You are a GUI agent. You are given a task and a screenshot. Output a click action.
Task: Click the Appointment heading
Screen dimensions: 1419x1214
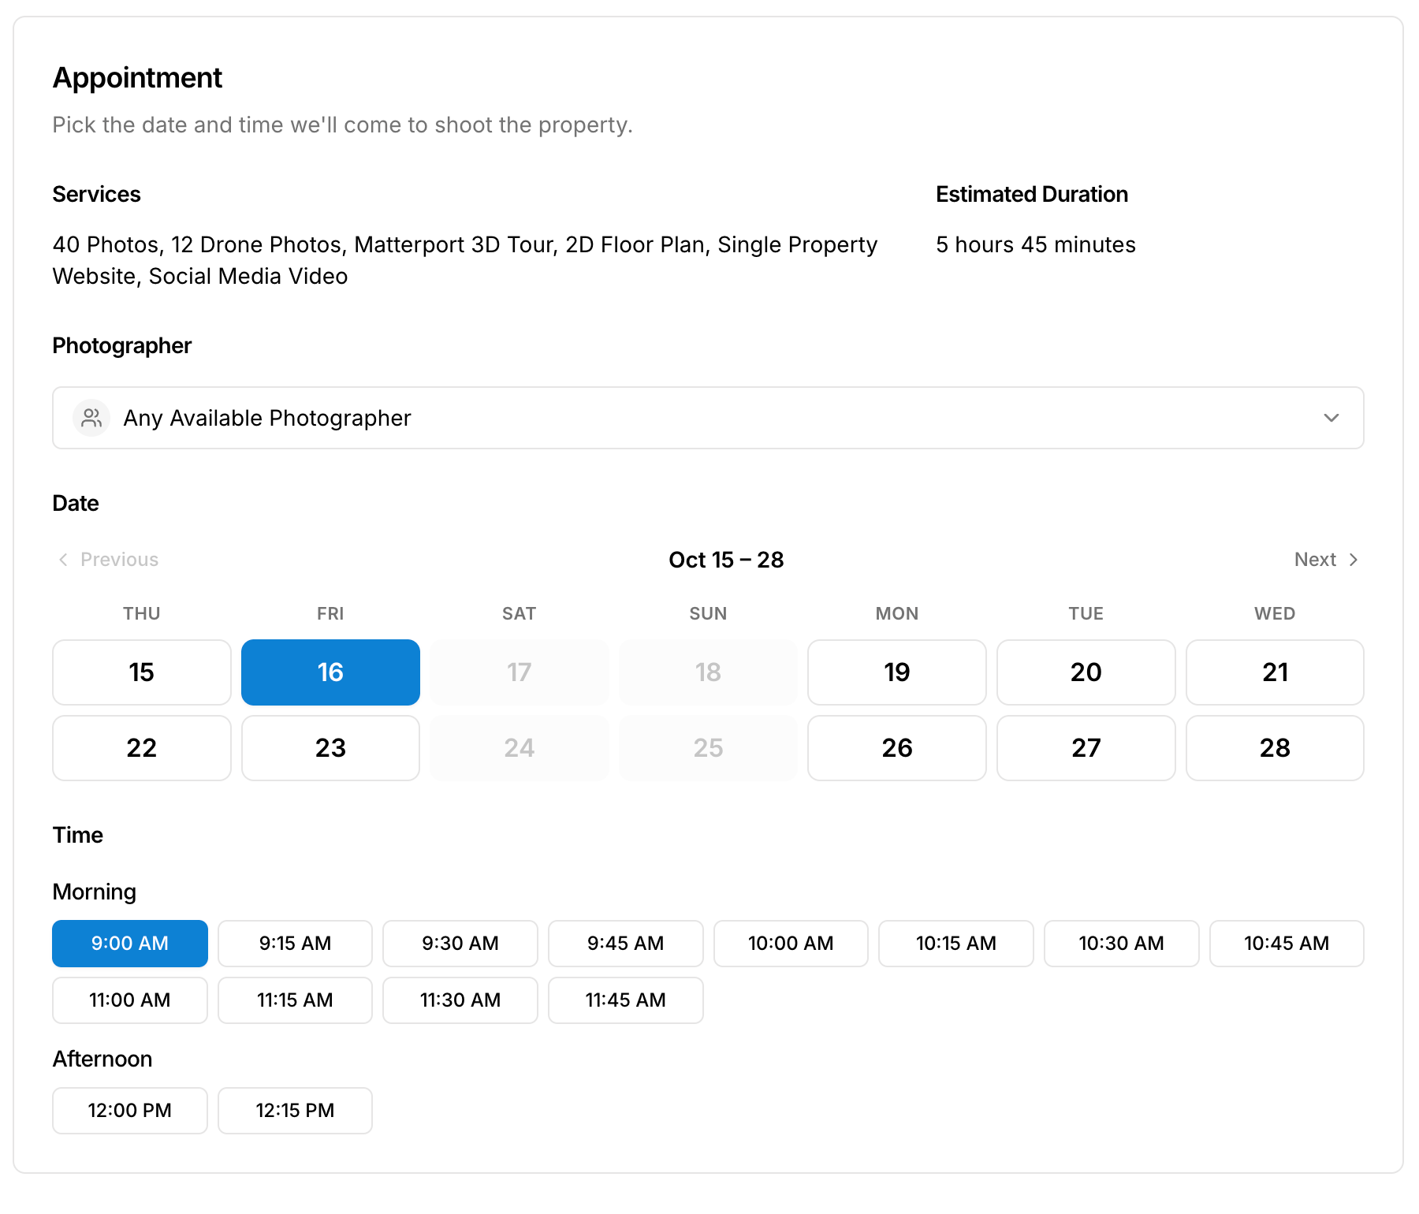137,78
